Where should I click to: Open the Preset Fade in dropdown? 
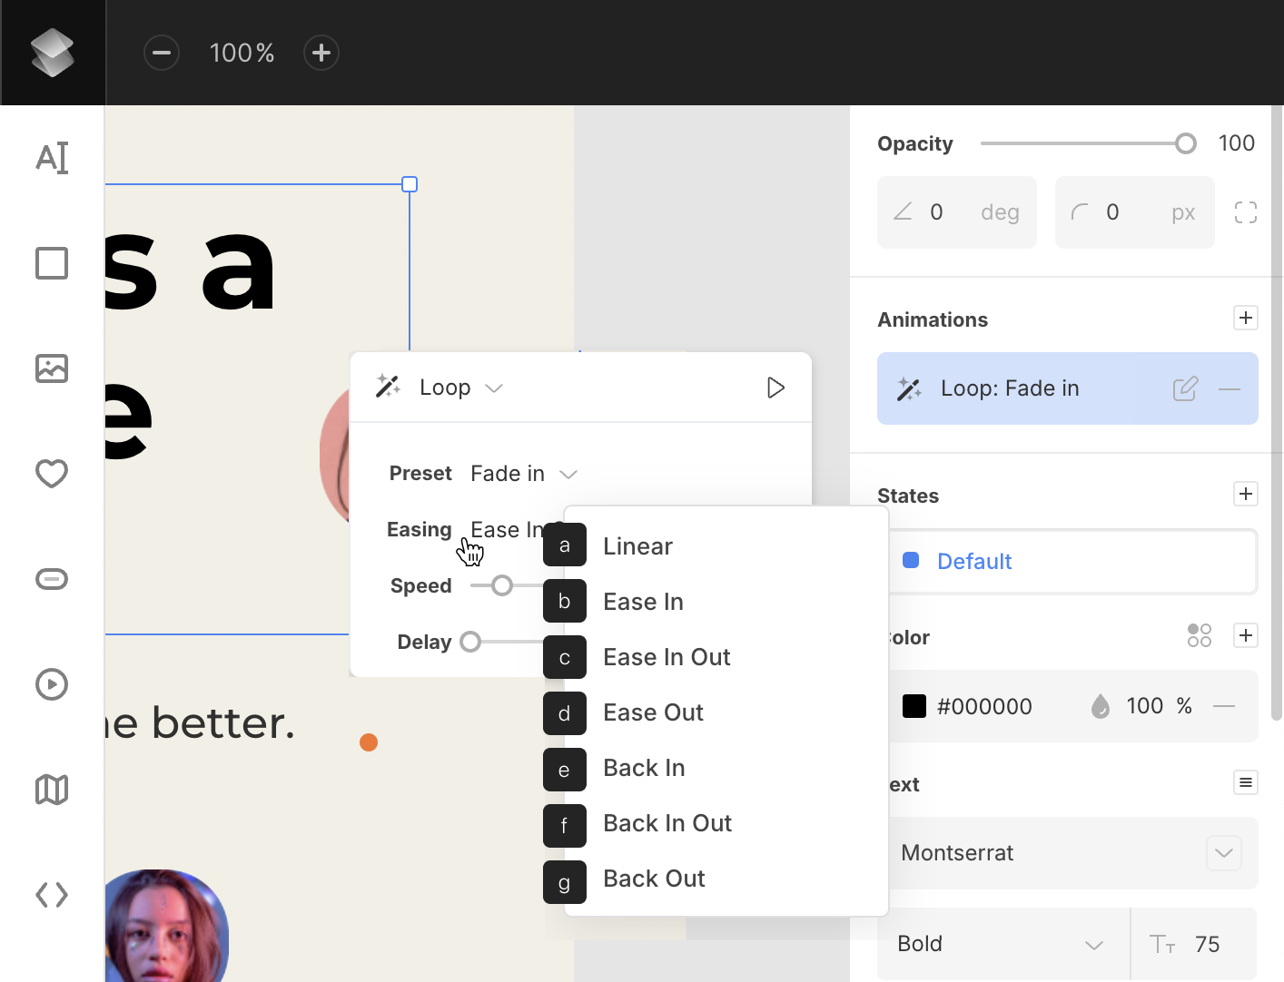point(524,474)
